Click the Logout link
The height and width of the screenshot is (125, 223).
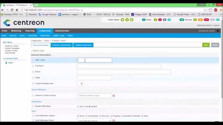click(216, 25)
